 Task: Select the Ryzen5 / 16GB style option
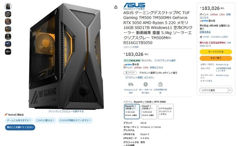pyautogui.click(x=132, y=112)
